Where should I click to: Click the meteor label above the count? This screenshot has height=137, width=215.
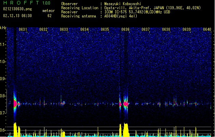[x=49, y=11]
